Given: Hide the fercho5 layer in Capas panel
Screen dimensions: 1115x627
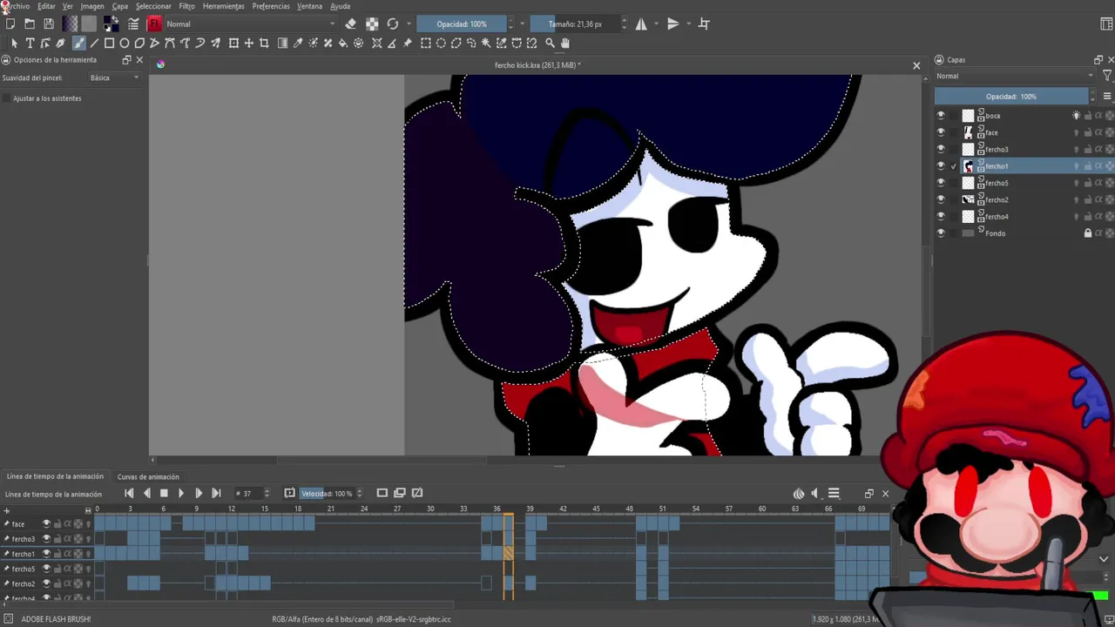Looking at the screenshot, I should 940,183.
